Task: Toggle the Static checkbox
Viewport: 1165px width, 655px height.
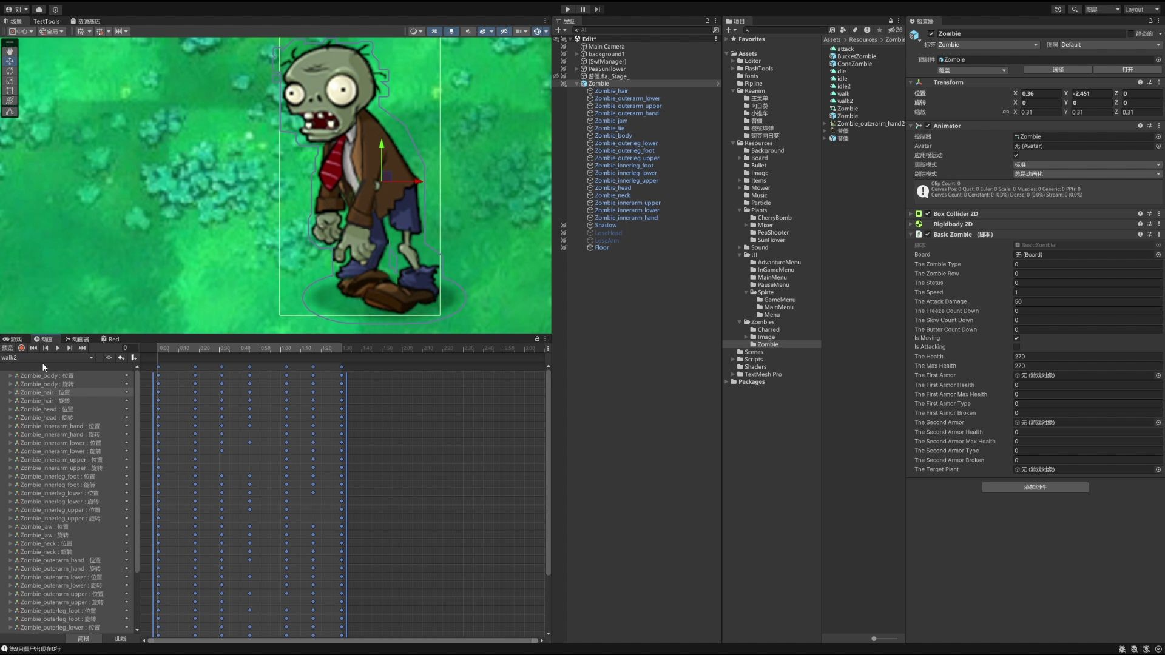Action: pyautogui.click(x=1131, y=34)
